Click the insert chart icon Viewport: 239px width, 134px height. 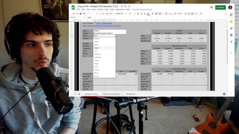point(192,14)
